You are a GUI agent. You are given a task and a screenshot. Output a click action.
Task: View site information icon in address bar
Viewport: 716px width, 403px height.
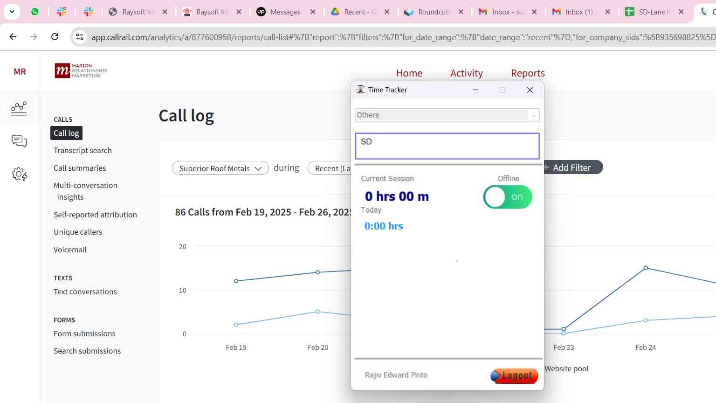pyautogui.click(x=80, y=37)
